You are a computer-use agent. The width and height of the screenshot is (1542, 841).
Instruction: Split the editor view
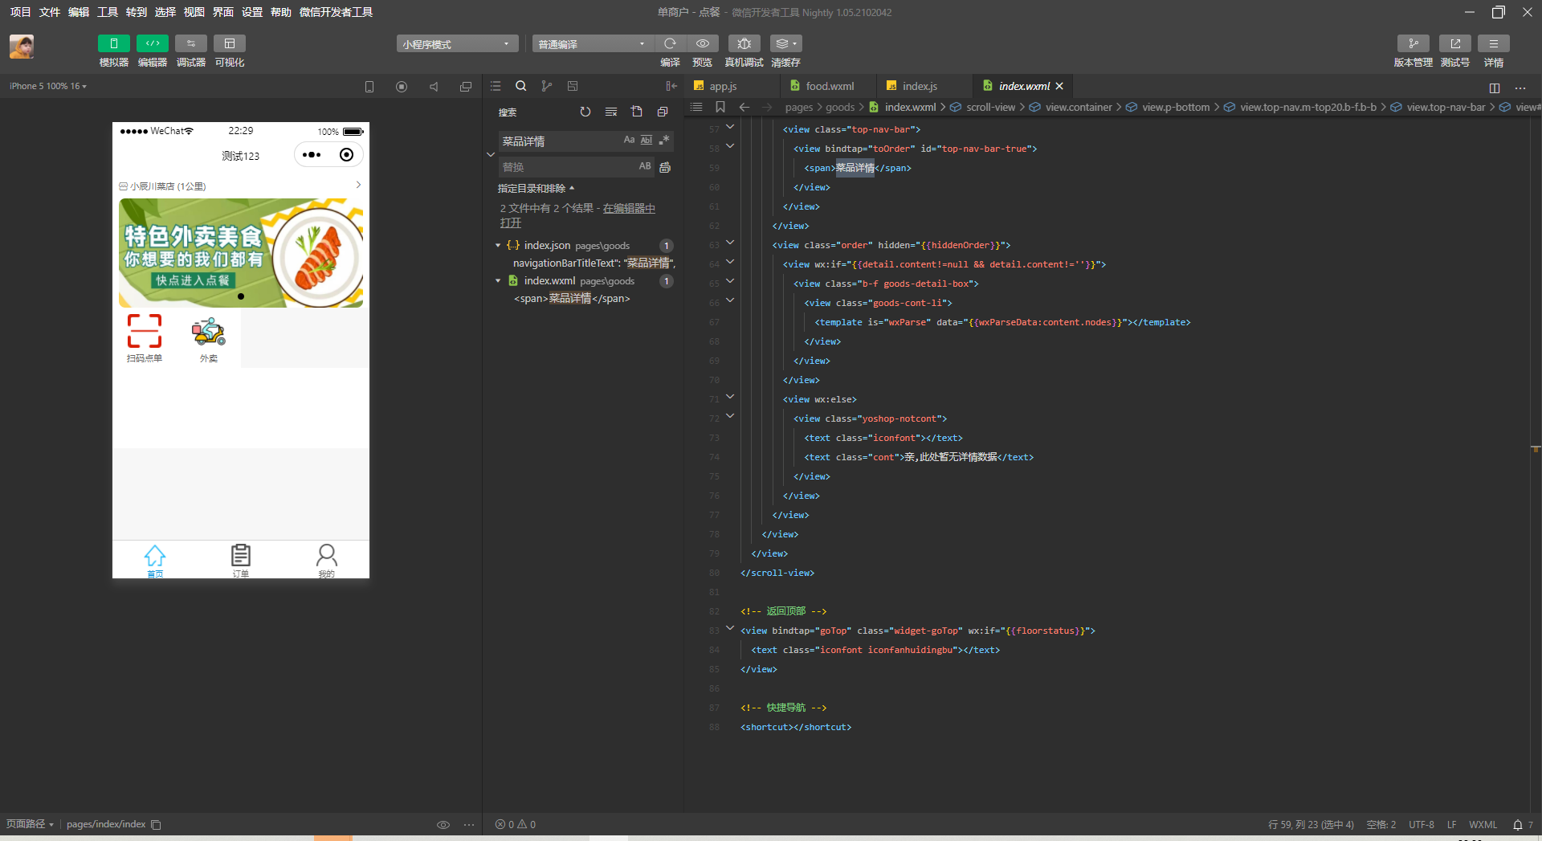click(x=1495, y=88)
